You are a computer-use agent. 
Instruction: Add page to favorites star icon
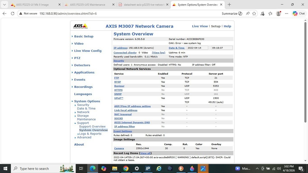pos(254,14)
